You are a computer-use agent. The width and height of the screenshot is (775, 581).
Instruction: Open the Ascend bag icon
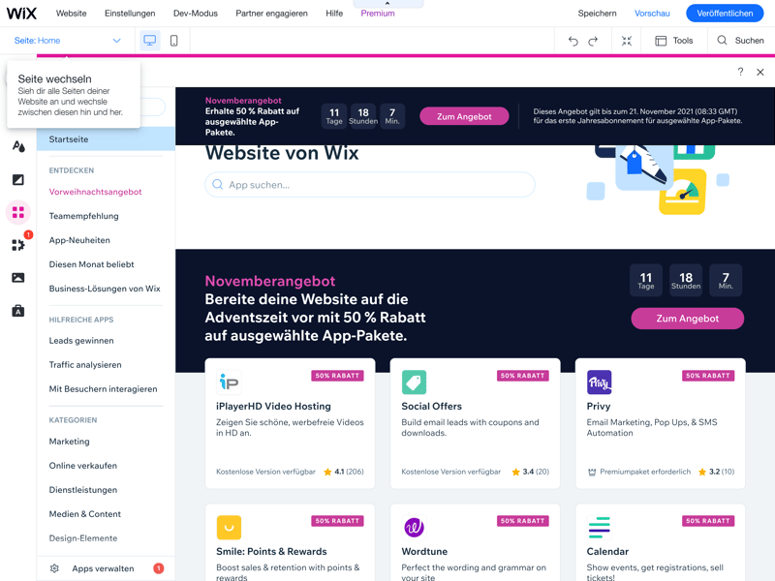point(18,311)
